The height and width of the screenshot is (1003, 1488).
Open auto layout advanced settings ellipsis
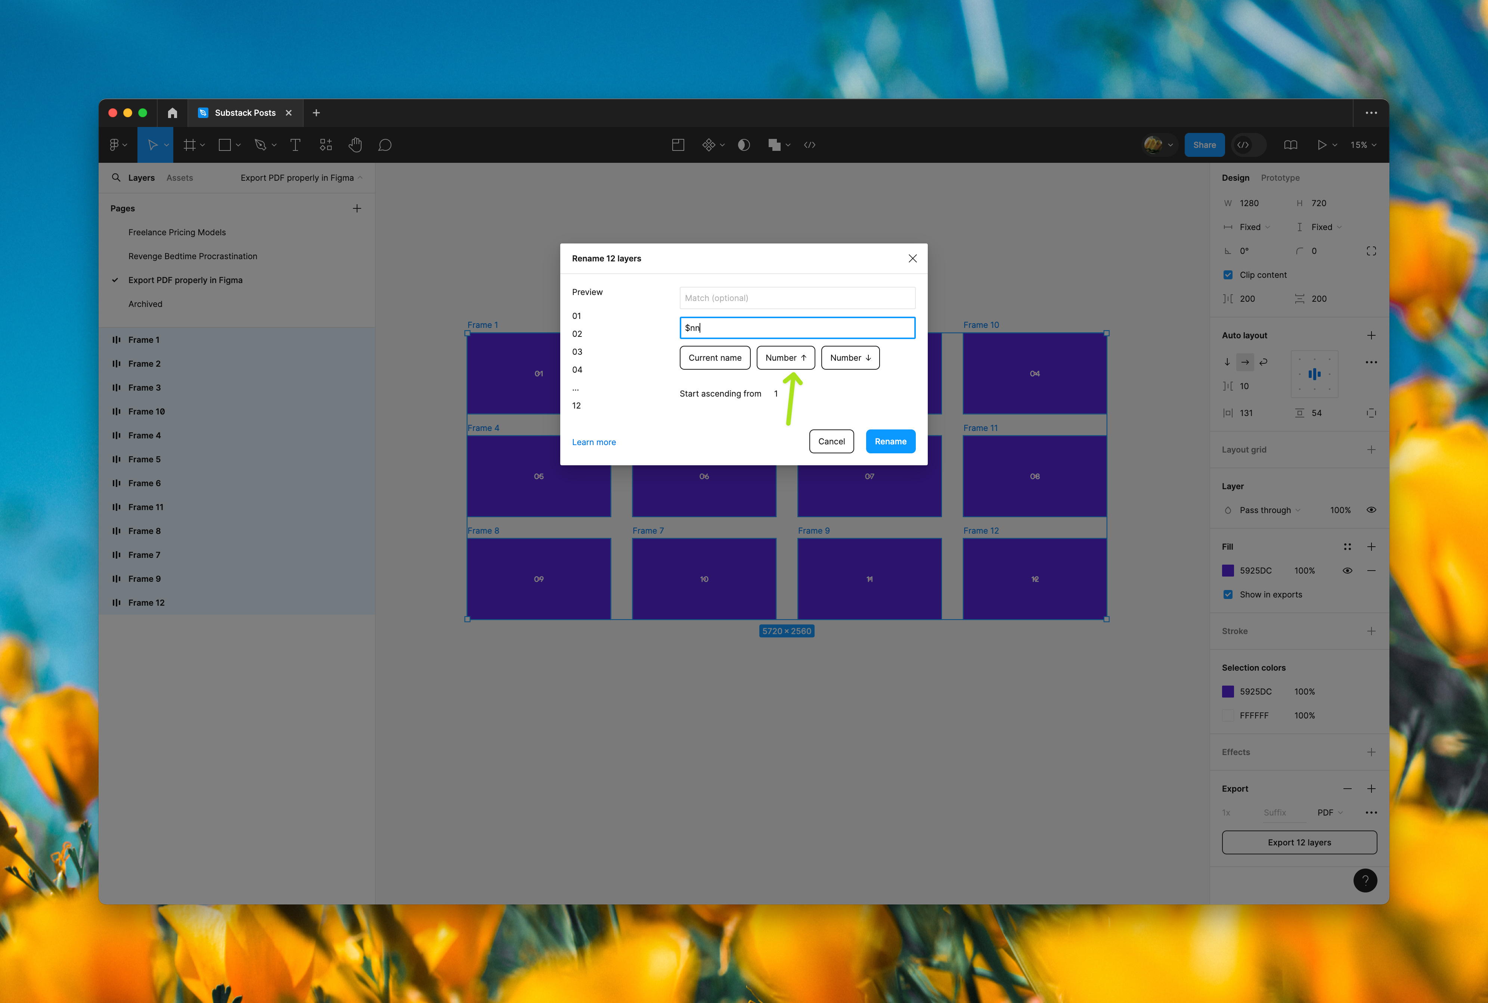pyautogui.click(x=1371, y=362)
